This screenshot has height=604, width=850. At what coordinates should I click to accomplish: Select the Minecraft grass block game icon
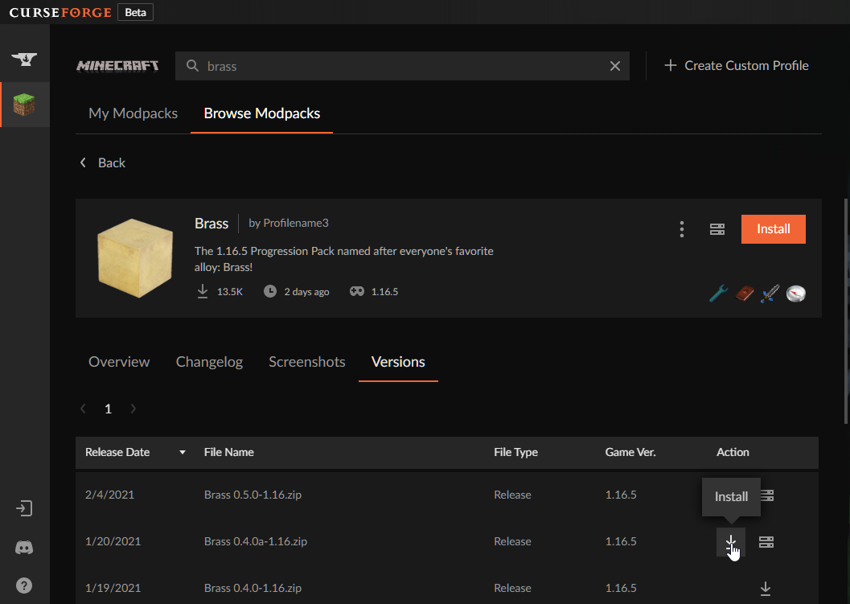pyautogui.click(x=24, y=105)
